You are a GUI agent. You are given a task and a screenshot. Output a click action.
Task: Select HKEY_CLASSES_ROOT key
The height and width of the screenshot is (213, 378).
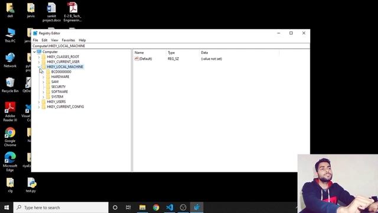63,57
